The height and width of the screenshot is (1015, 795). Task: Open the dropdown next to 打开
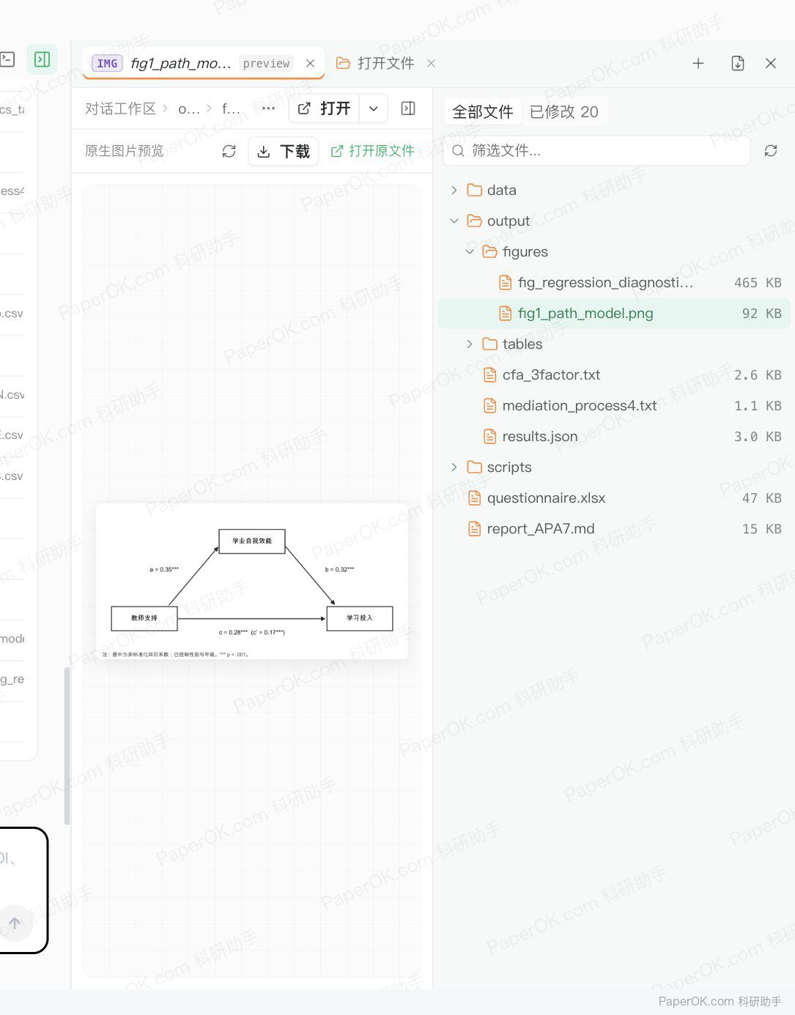point(374,108)
